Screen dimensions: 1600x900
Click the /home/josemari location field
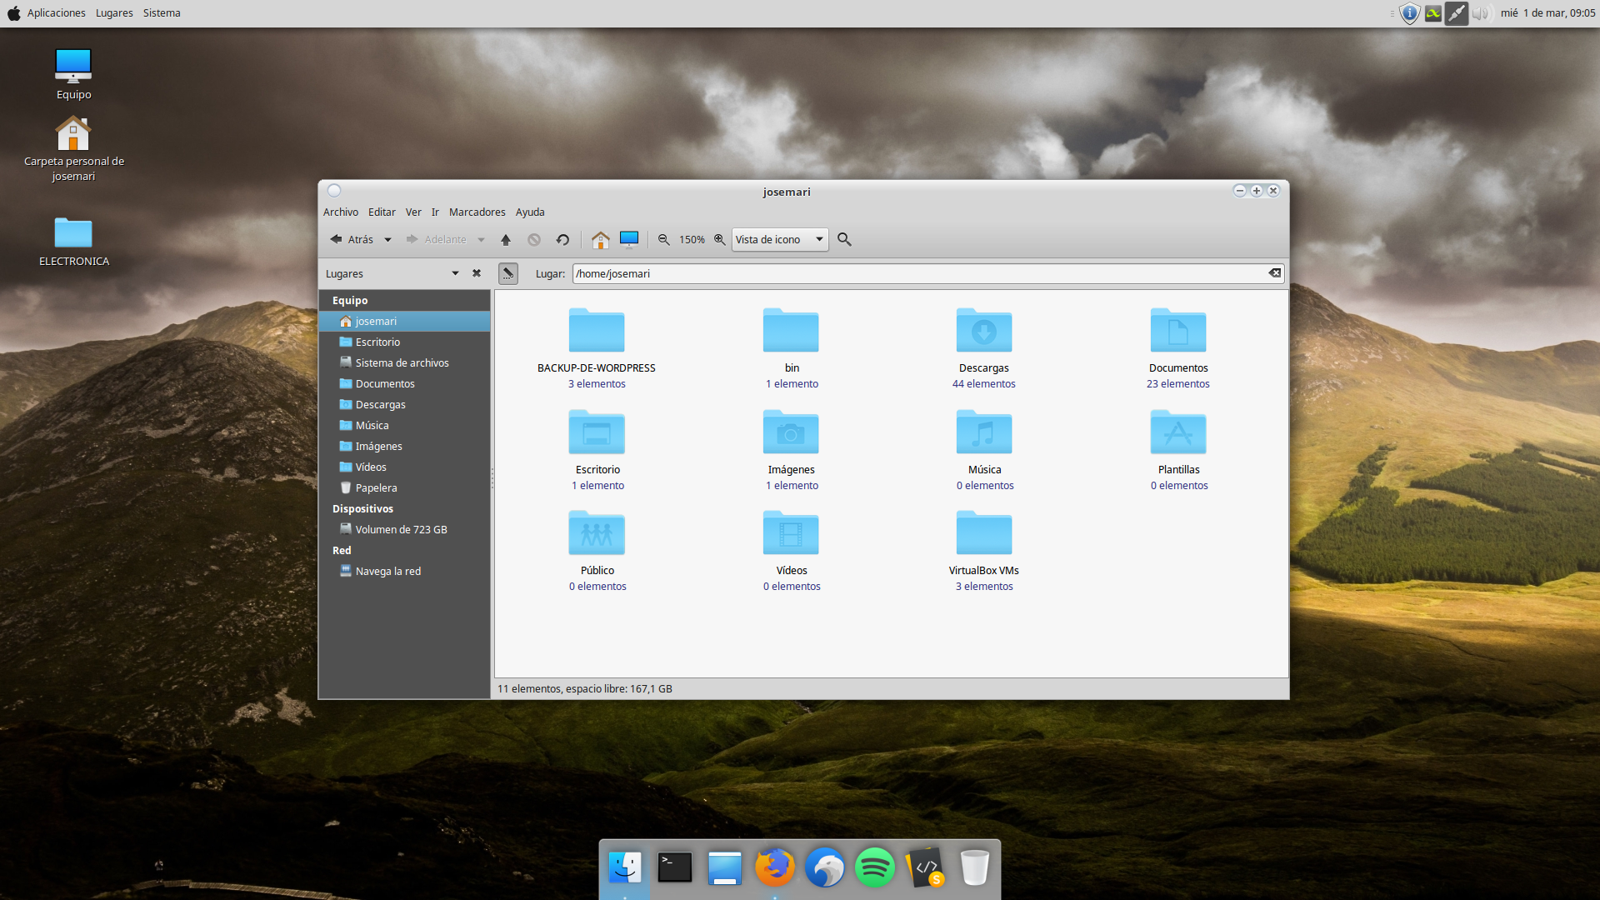click(917, 273)
